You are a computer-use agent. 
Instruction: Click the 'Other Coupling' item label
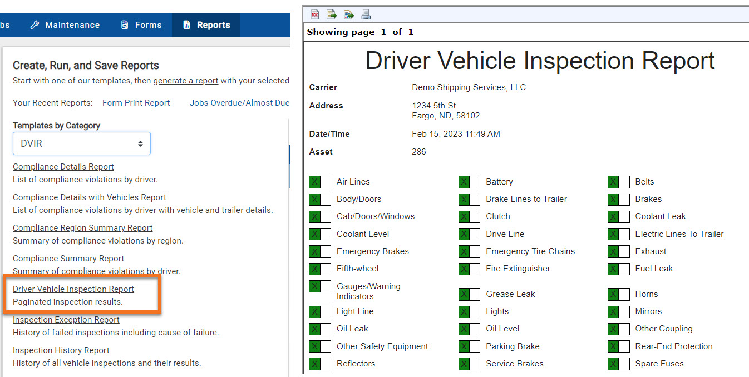click(664, 329)
